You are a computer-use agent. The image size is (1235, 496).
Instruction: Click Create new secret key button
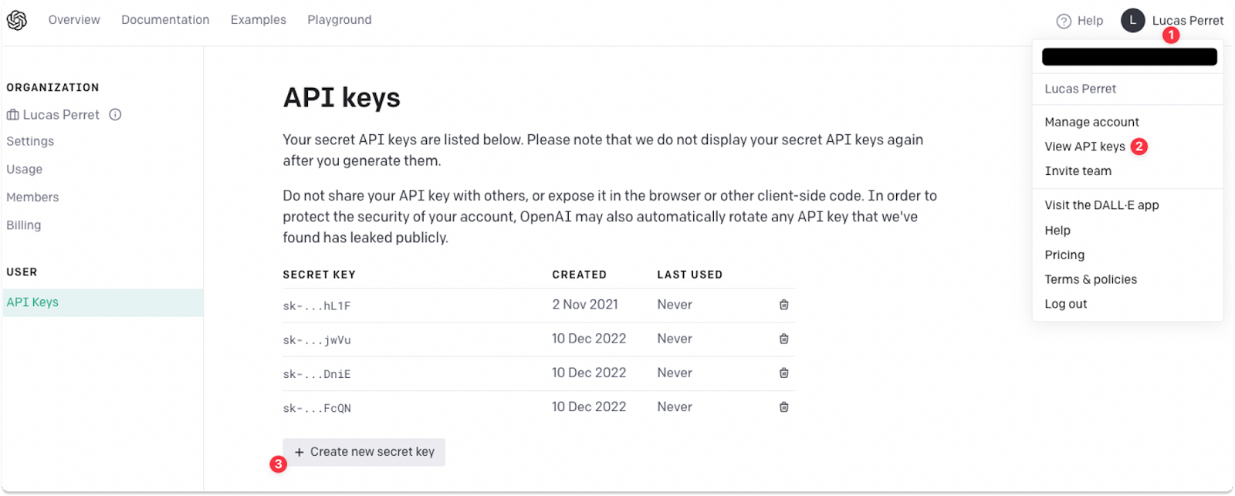(x=364, y=452)
